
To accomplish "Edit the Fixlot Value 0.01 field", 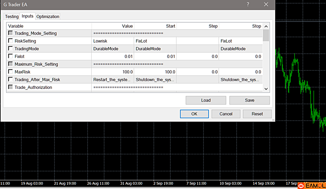I will pyautogui.click(x=113, y=56).
